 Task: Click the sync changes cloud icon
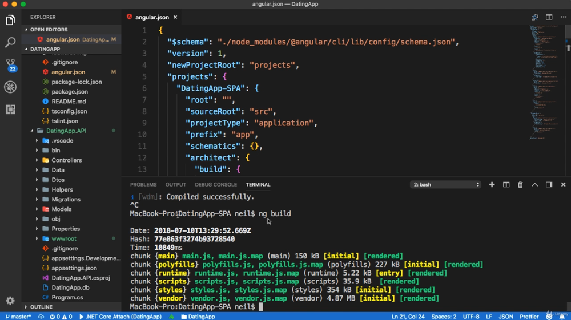pos(41,317)
